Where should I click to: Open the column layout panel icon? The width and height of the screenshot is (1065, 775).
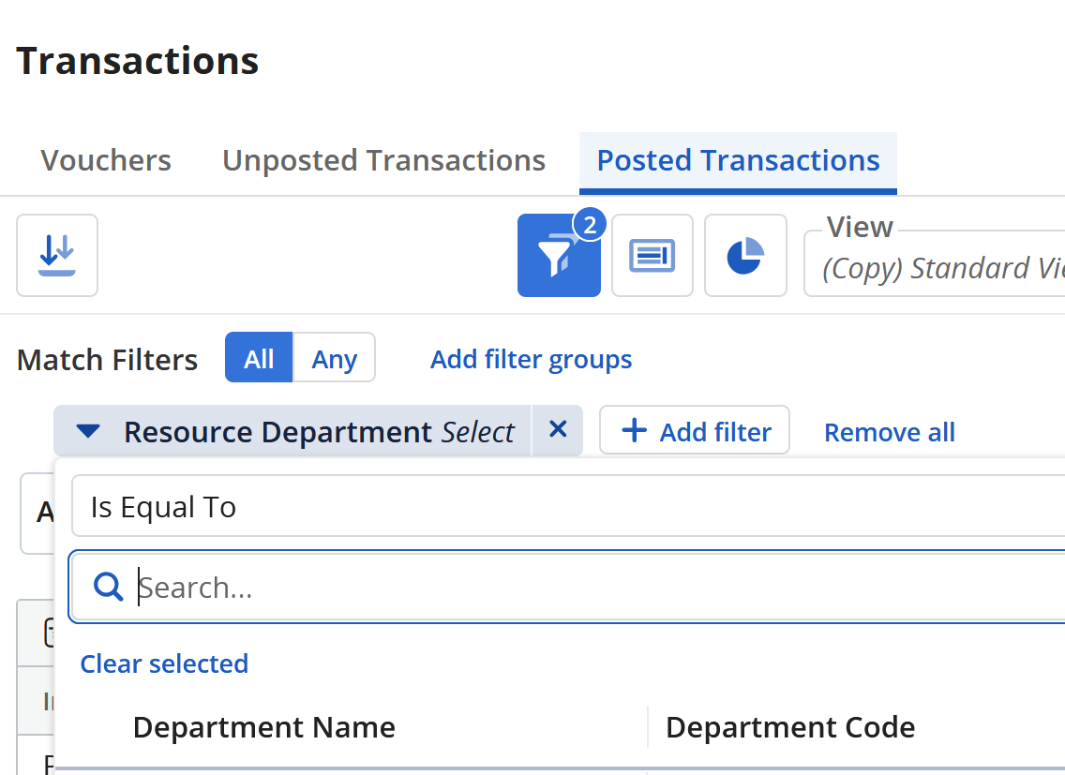click(652, 256)
